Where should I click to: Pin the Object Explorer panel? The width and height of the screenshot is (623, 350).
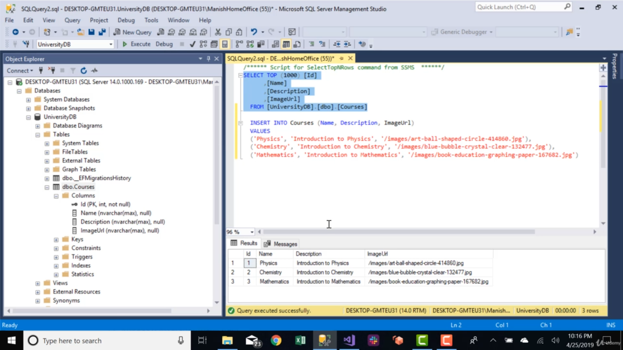point(209,59)
